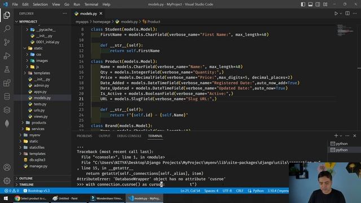Open the Manage gear menu
This screenshot has height=203, width=361.
point(7,180)
